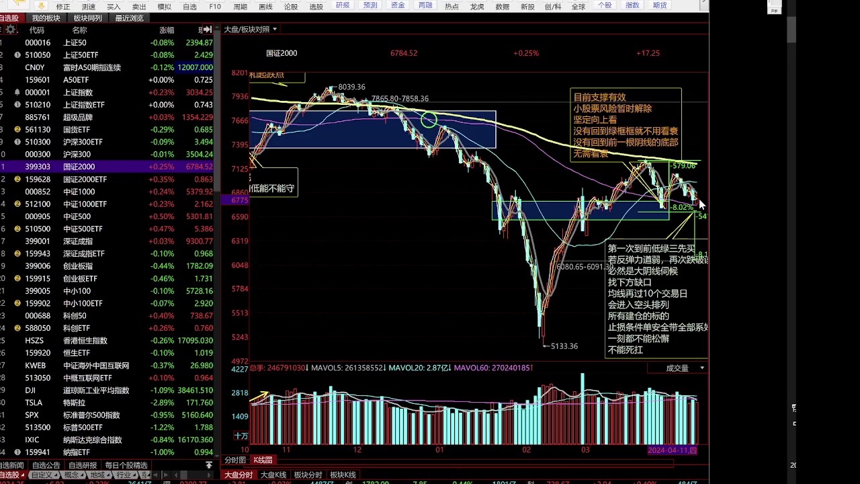The height and width of the screenshot is (484, 860).
Task: Expand the 地域 bottom tab menu
Action: pos(99,475)
